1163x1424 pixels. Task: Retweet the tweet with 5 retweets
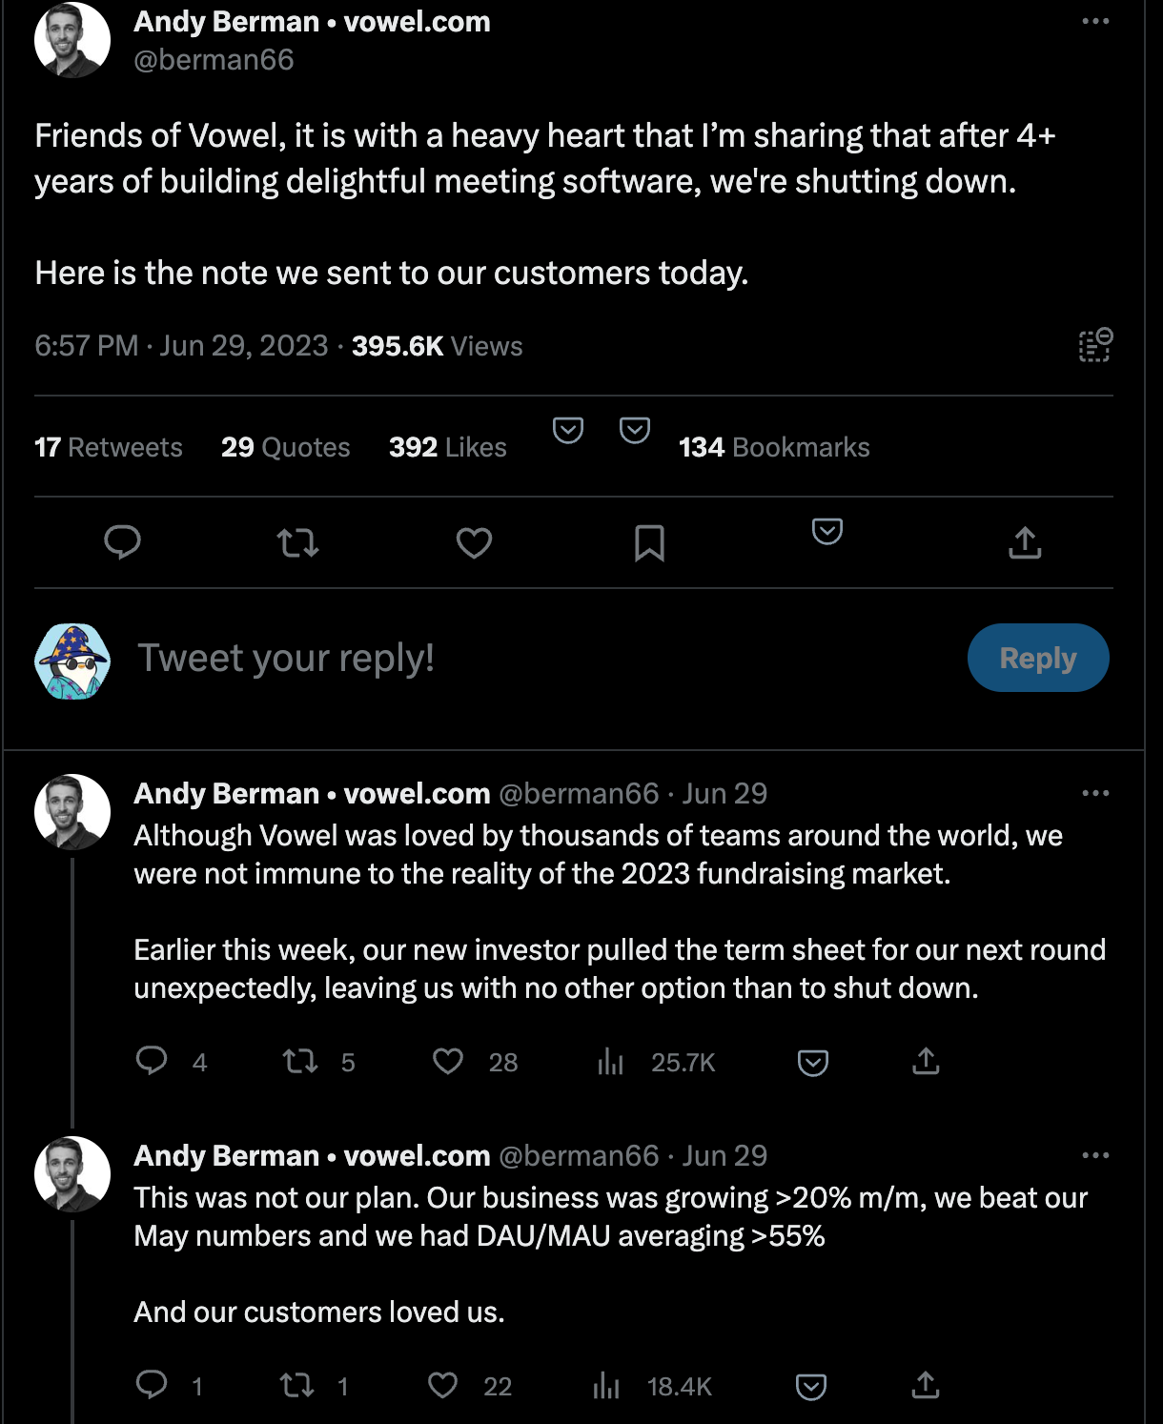click(300, 1061)
